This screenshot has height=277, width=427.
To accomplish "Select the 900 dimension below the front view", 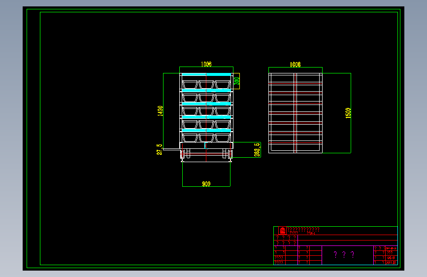I will (x=206, y=184).
